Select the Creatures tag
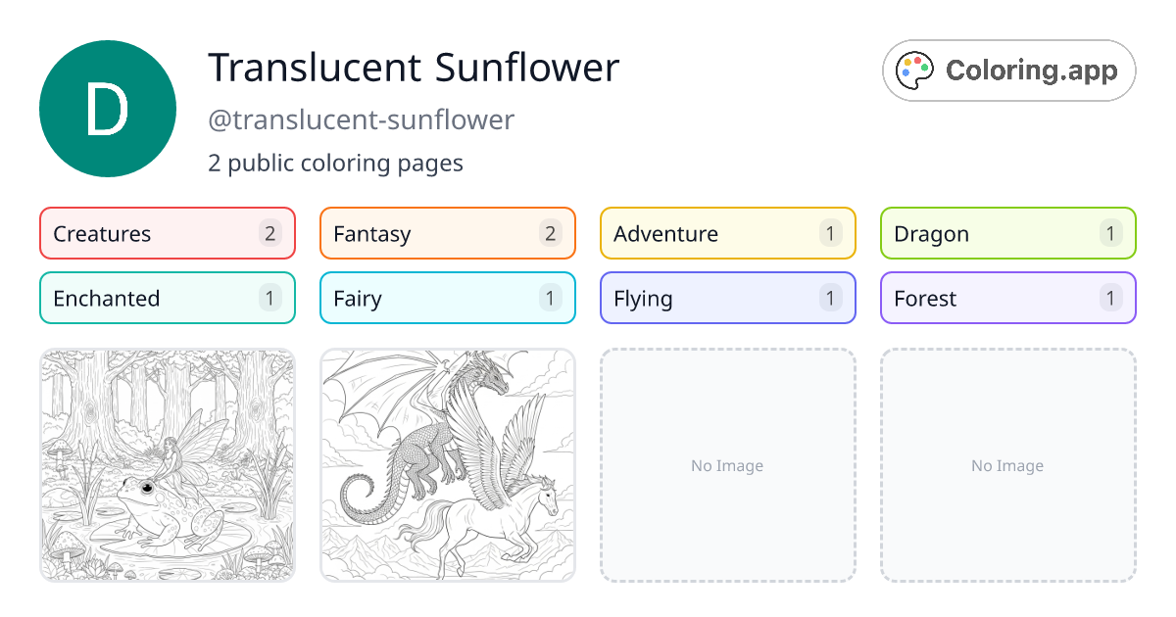1176x617 pixels. [168, 233]
